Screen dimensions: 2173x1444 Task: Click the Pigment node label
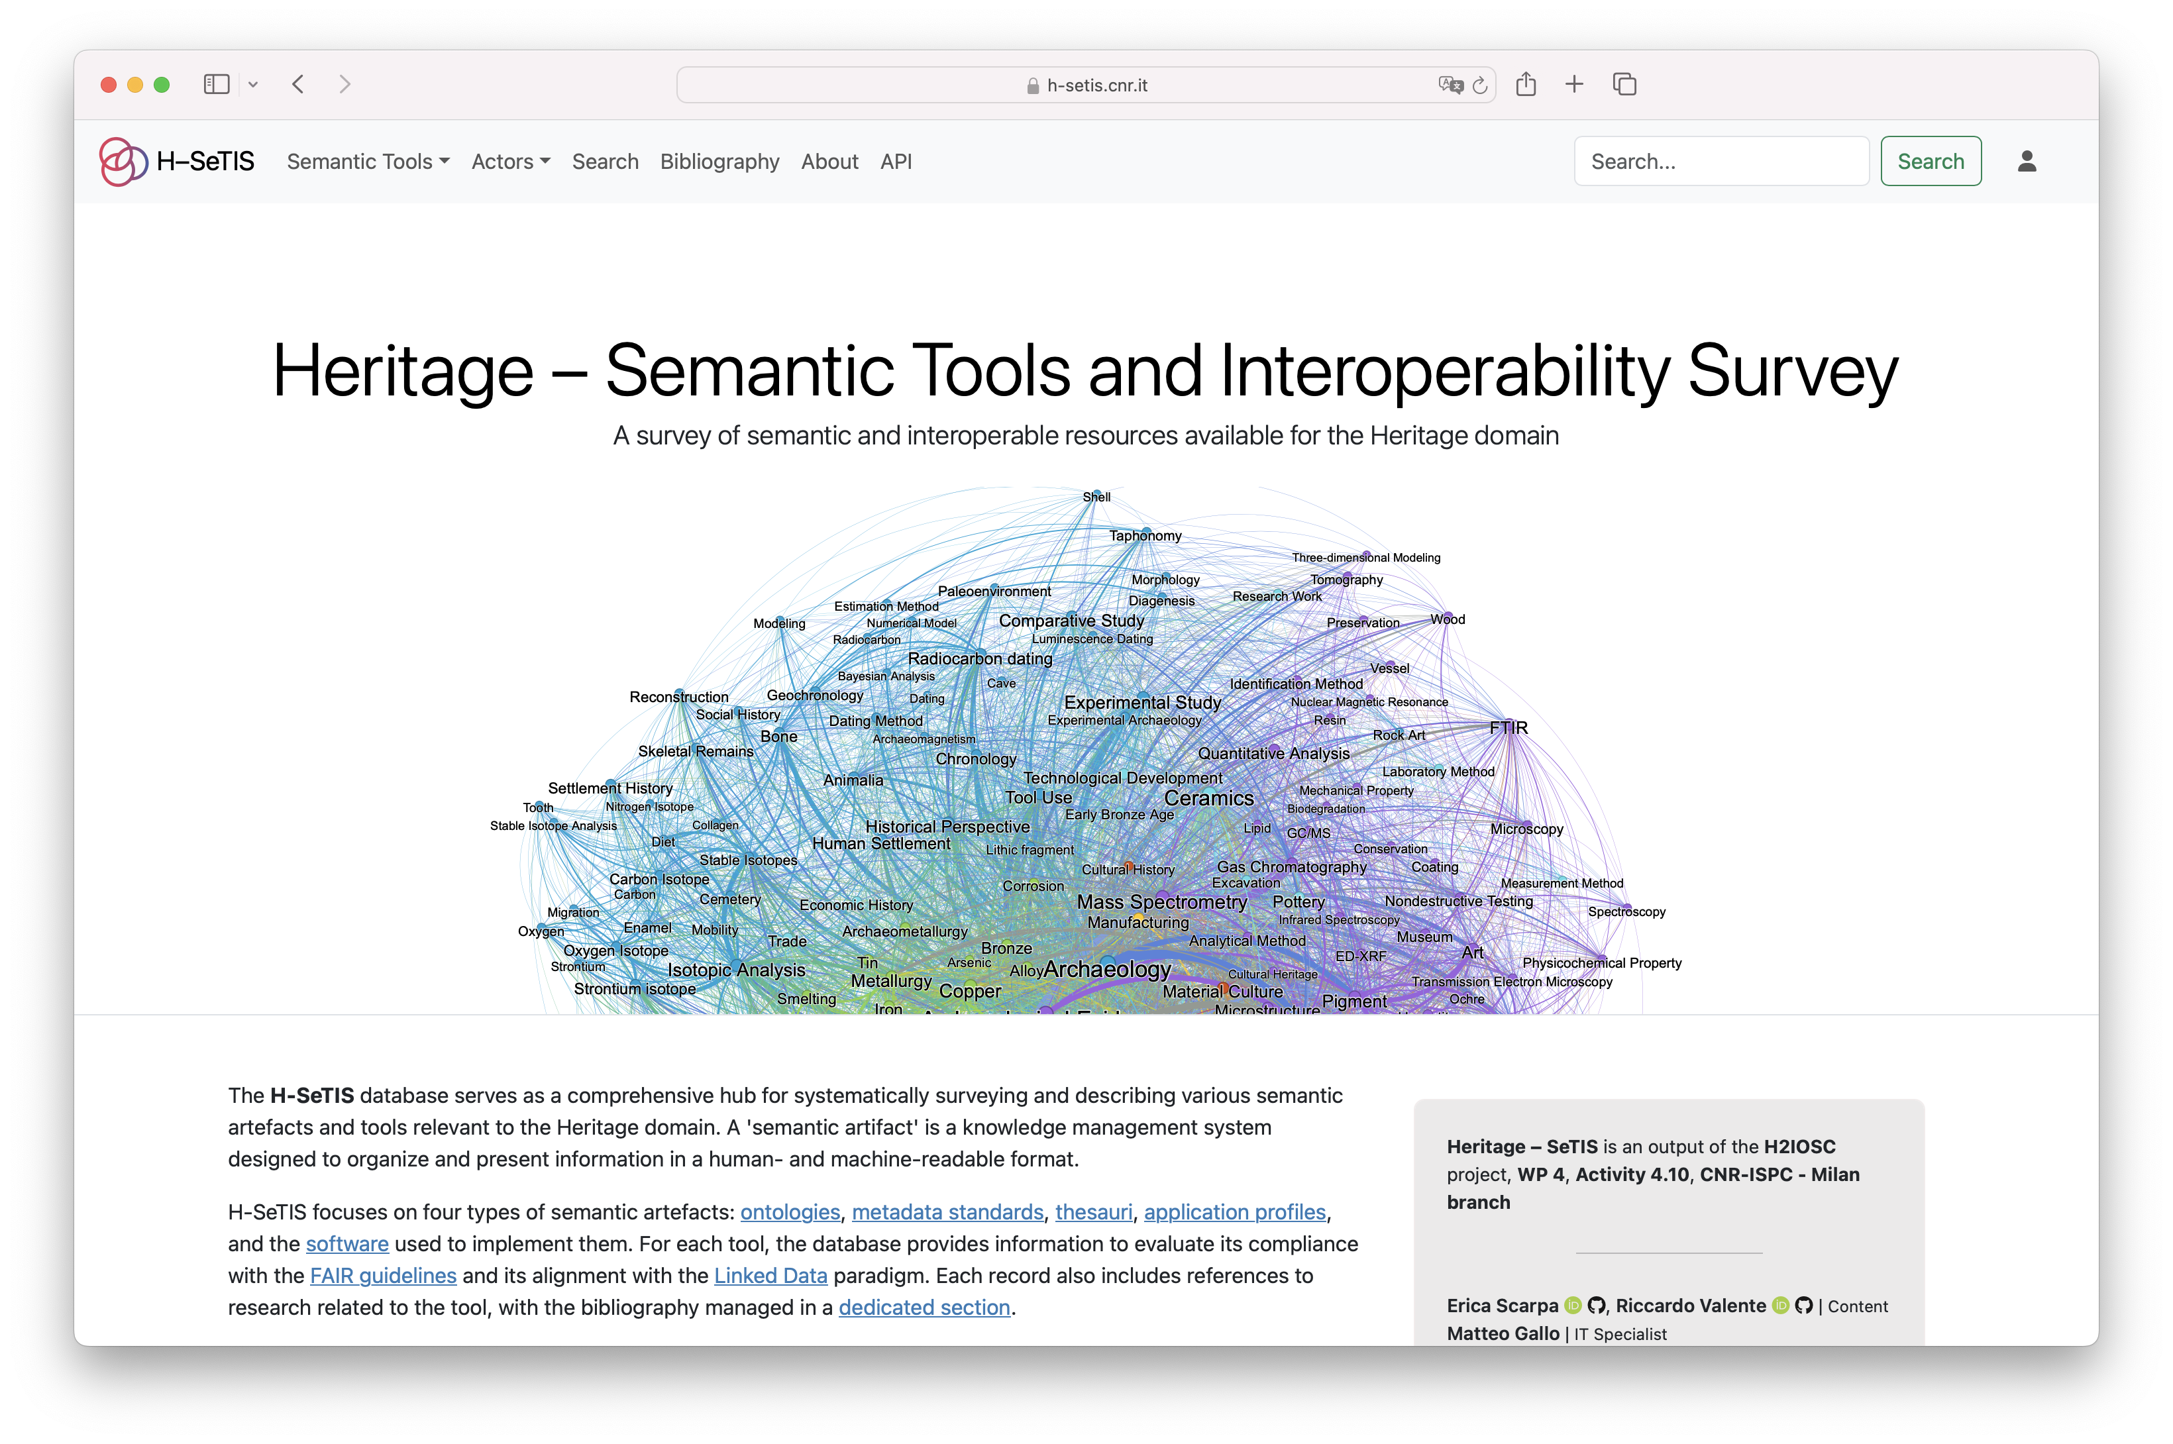[1354, 1001]
